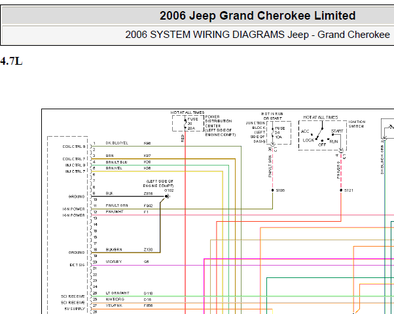Click the 'BRN/YEL' wire color label

click(x=114, y=168)
